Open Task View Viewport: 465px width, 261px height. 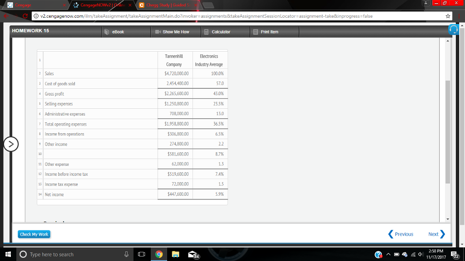click(x=142, y=254)
